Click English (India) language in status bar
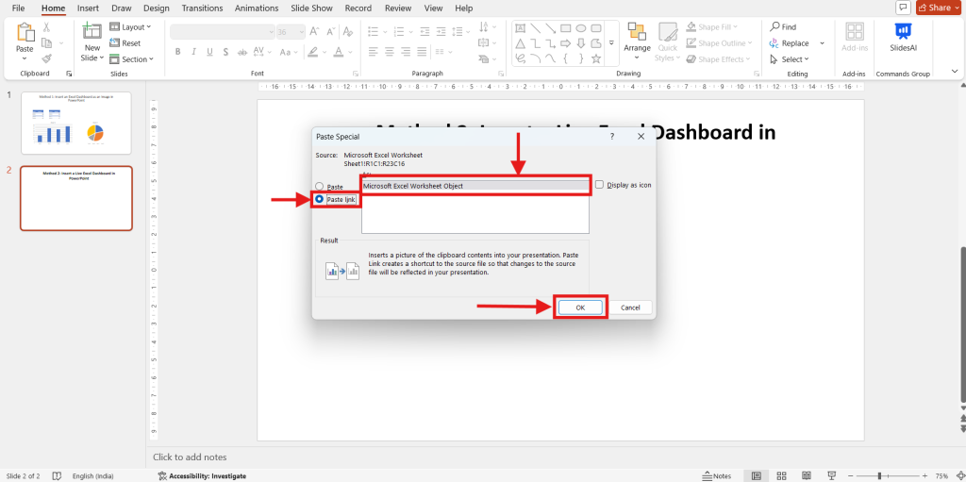Viewport: 966px width, 482px height. tap(93, 475)
